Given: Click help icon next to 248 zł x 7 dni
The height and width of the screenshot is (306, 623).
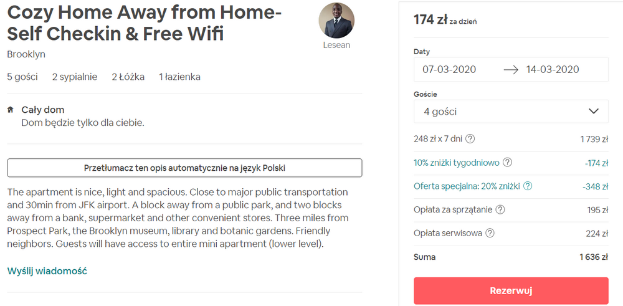Looking at the screenshot, I should (470, 139).
